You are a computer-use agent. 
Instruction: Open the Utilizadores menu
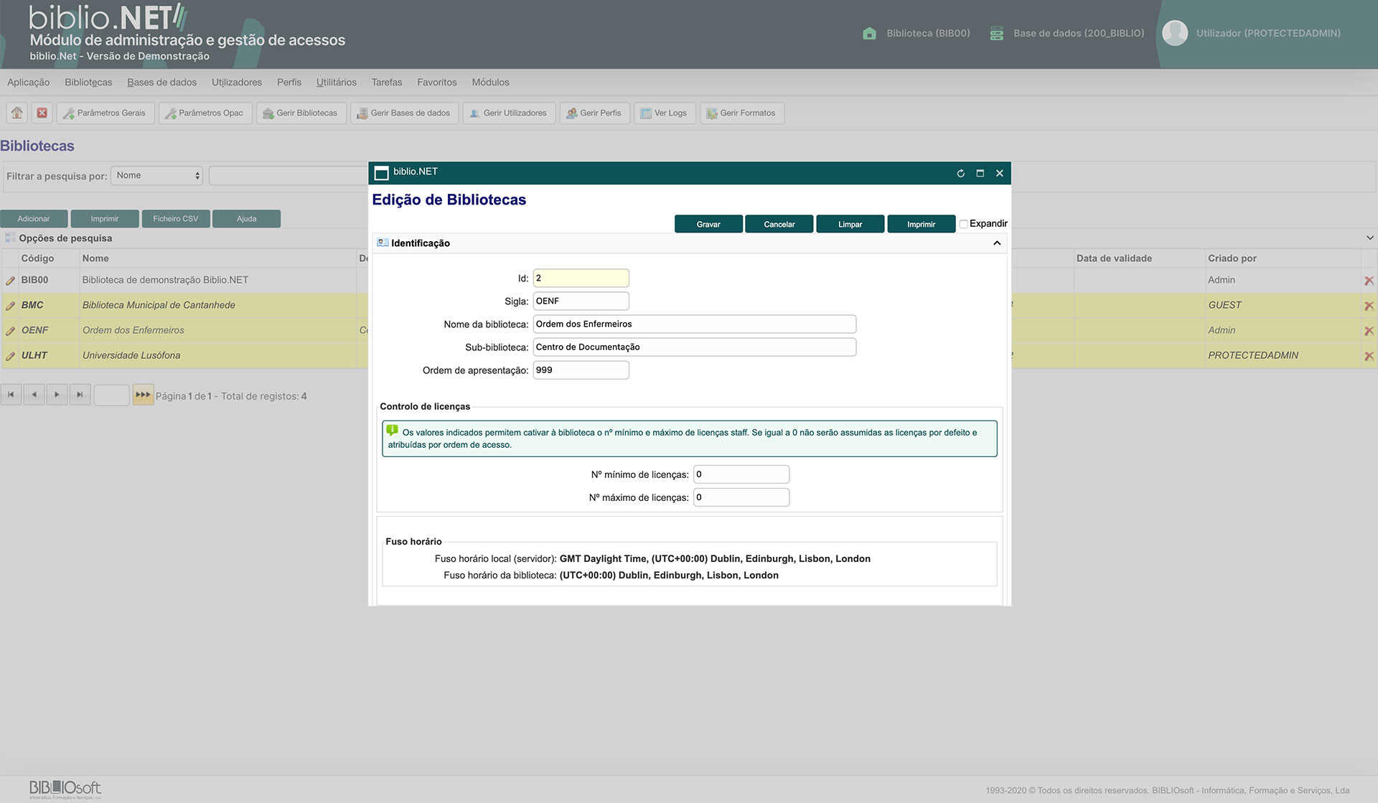[237, 82]
